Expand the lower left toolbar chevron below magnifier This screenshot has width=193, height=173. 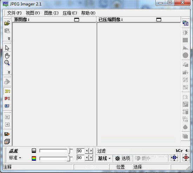[9, 72]
